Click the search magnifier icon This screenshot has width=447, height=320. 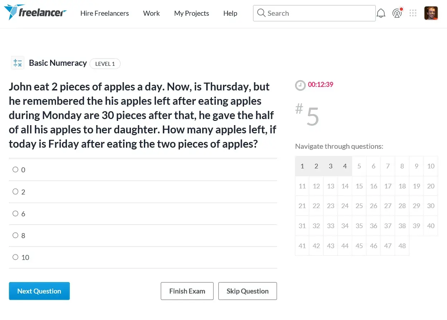(x=261, y=13)
